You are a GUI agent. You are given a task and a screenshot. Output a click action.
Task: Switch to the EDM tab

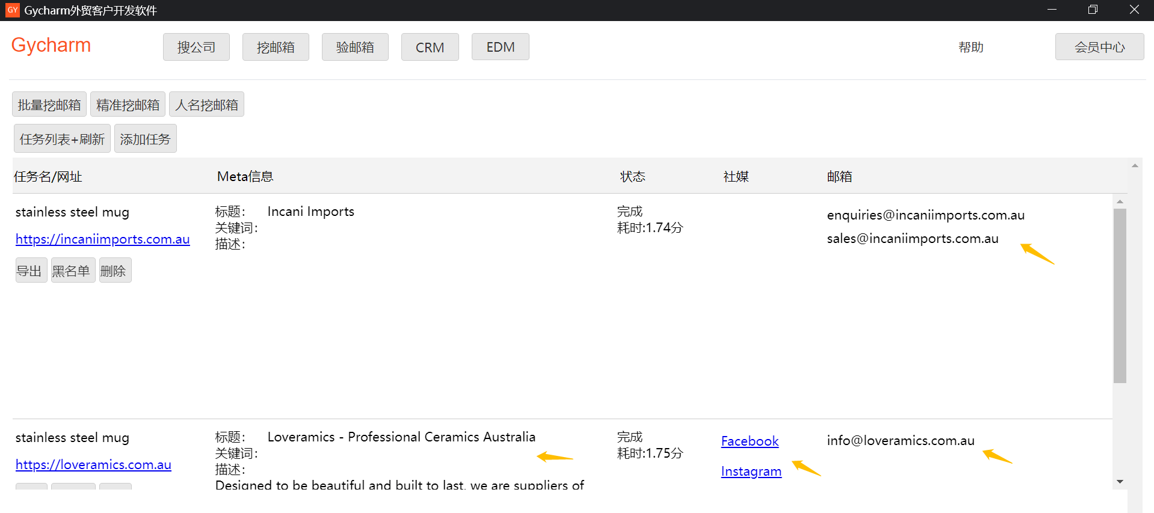click(x=501, y=47)
